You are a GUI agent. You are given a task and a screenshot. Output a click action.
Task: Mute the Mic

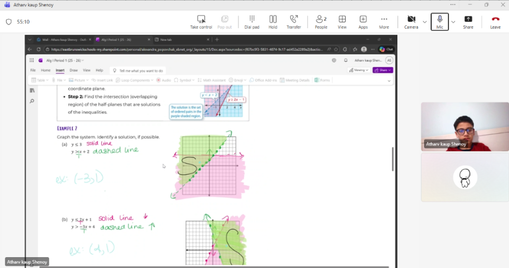pyautogui.click(x=439, y=22)
